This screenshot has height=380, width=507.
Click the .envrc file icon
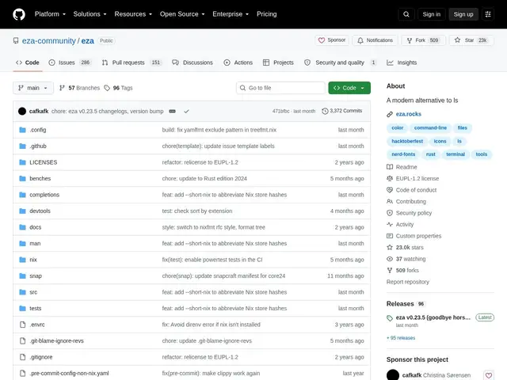coord(23,325)
